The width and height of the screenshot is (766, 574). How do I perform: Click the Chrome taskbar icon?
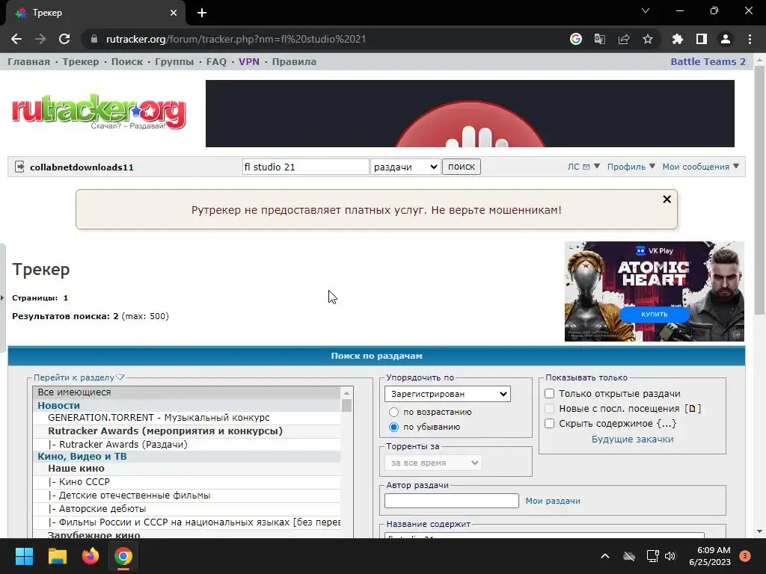coord(123,556)
